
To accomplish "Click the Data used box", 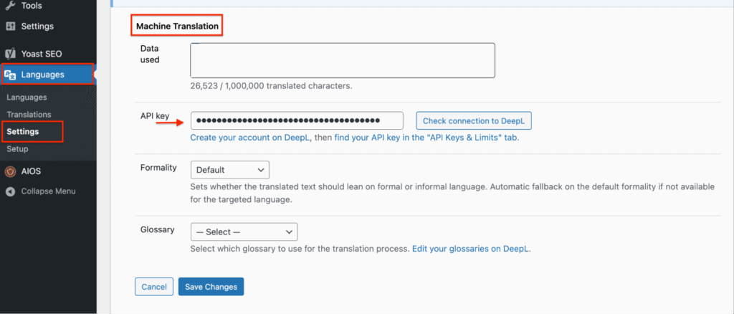I will 343,60.
